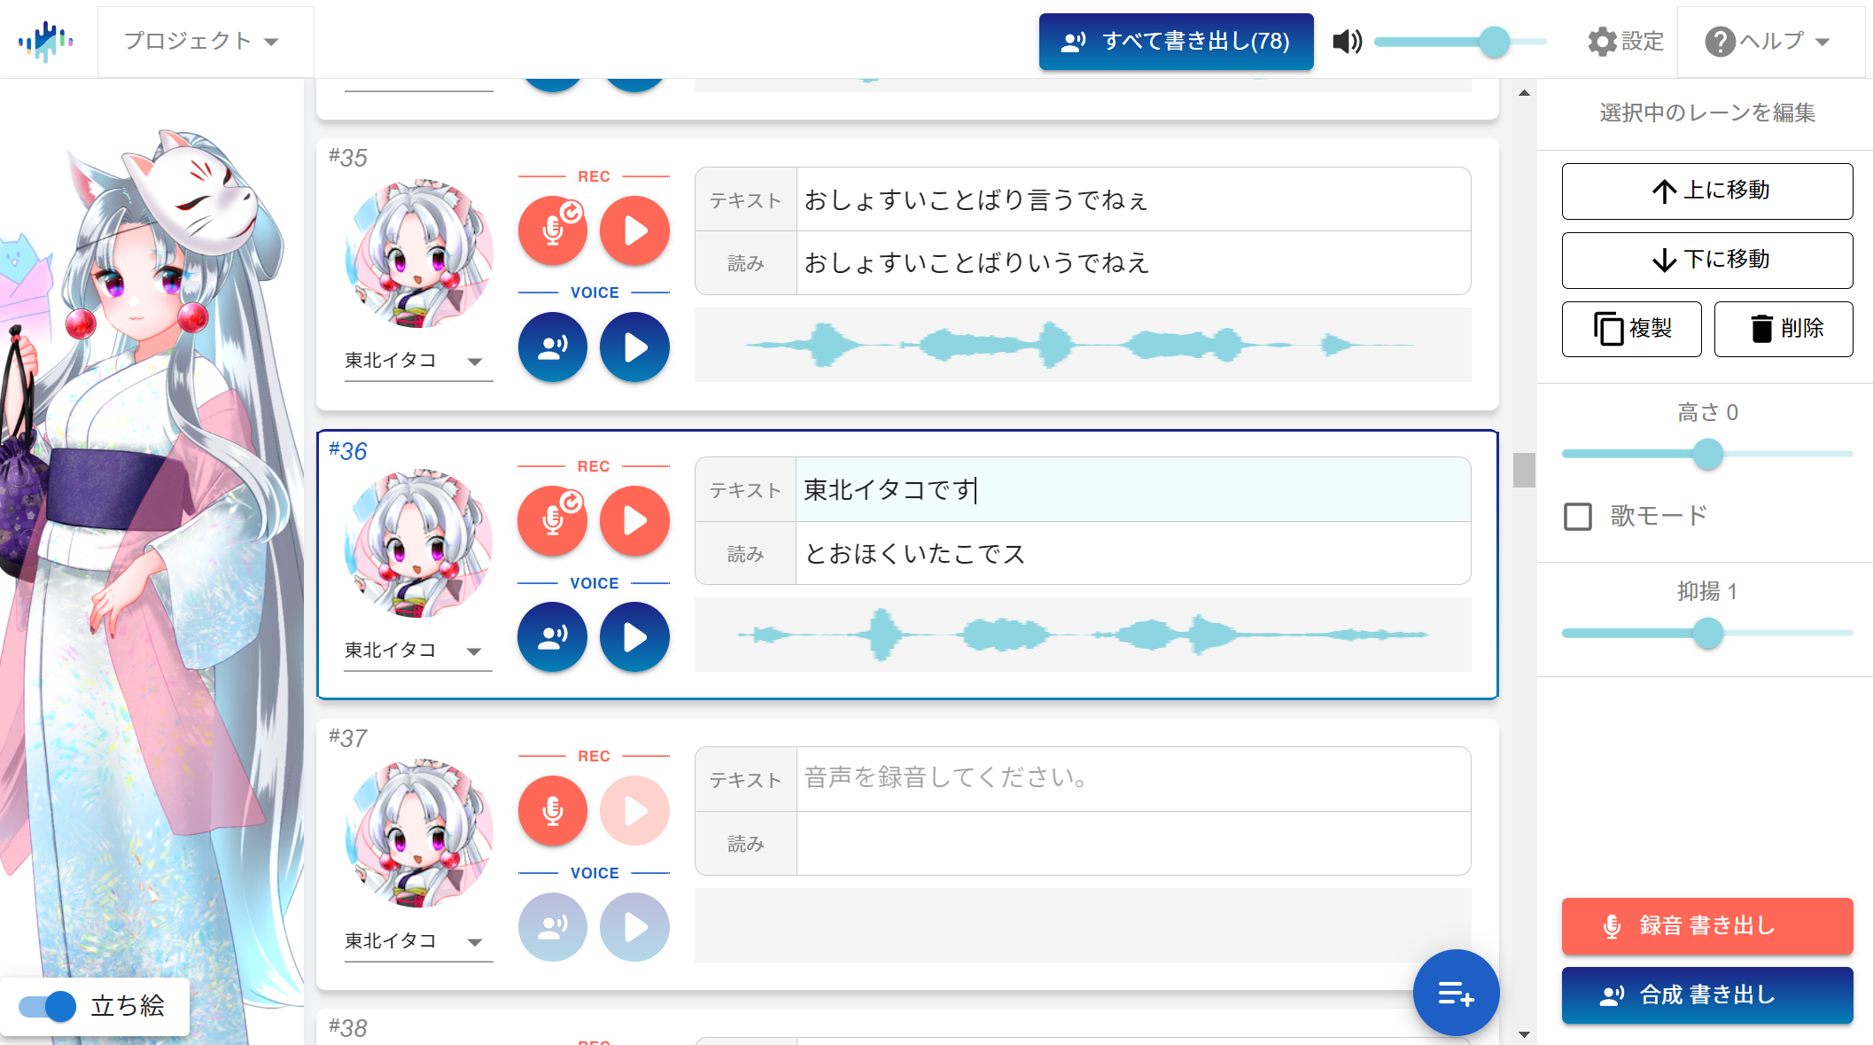Enable 歌モード checkbox
This screenshot has height=1045, width=1873.
1577,517
